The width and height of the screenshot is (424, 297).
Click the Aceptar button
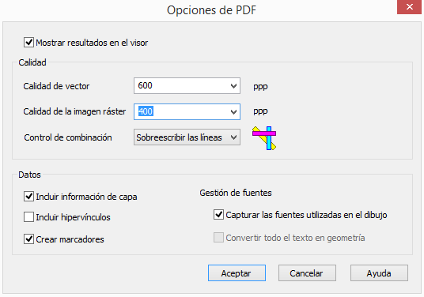(x=237, y=273)
